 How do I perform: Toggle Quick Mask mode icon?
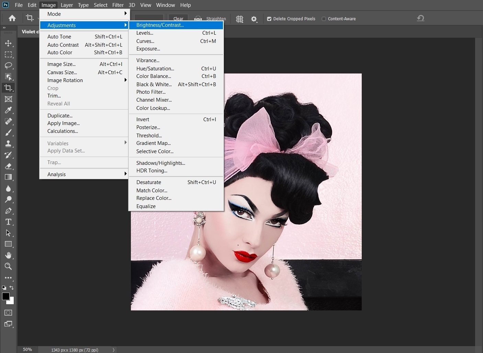pyautogui.click(x=8, y=313)
